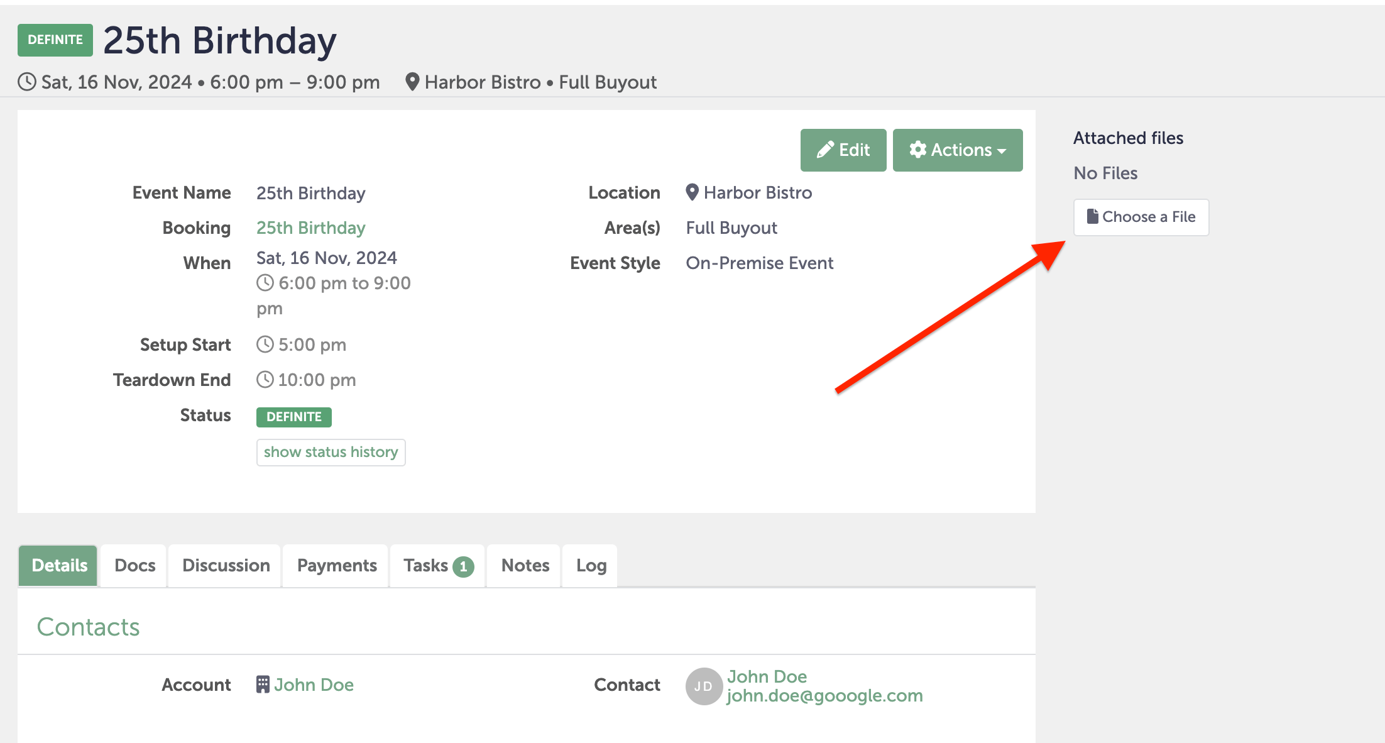Screen dimensions: 1385x743
Task: Click the pencil icon on Edit button
Action: click(x=825, y=150)
